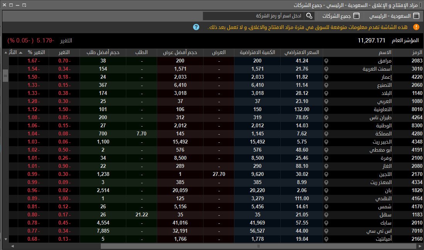Click the 27.70 offer price cell
Image resolution: width=424 pixels, height=250 pixels.
[x=219, y=174]
